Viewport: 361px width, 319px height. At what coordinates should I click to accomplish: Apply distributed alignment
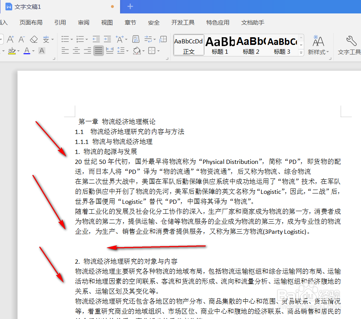pyautogui.click(x=110, y=51)
